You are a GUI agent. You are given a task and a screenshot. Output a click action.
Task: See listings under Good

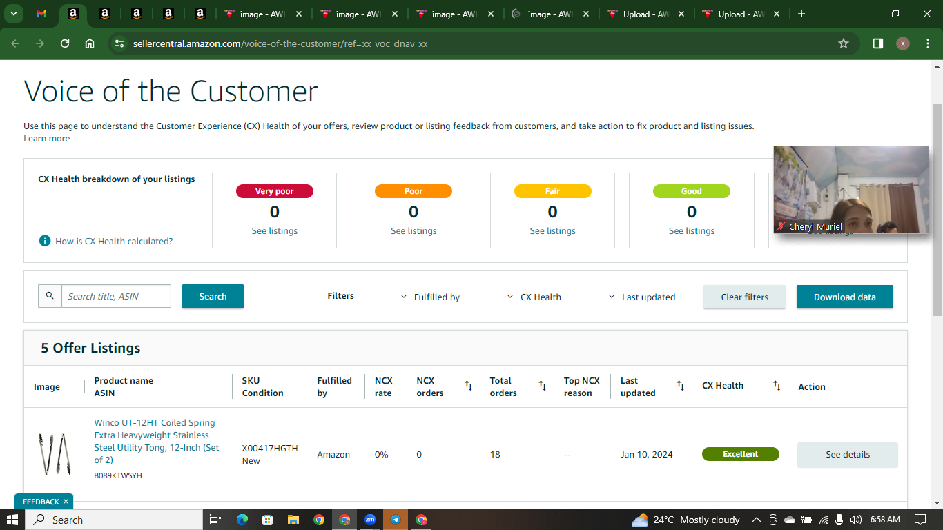click(x=692, y=230)
